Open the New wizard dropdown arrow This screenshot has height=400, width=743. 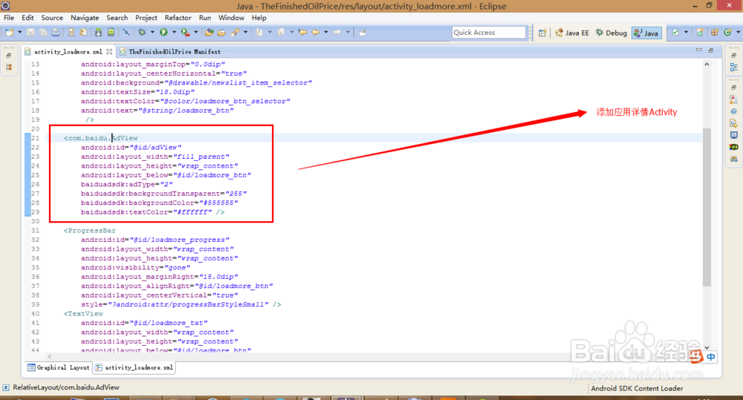tap(19, 32)
